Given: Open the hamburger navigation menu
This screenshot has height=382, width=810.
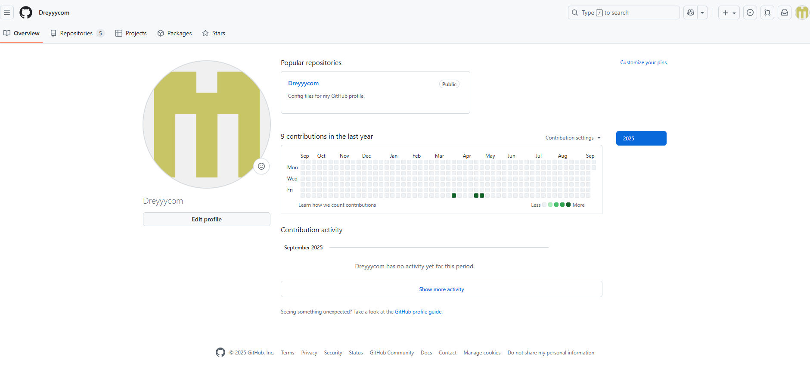Looking at the screenshot, I should click(7, 12).
